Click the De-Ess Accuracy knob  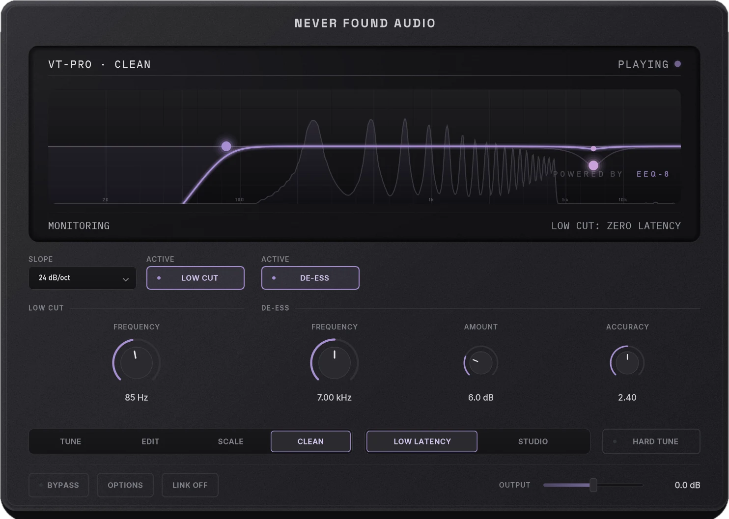(x=627, y=363)
